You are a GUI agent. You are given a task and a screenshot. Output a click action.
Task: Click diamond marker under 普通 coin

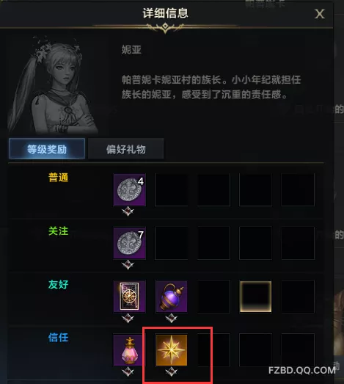click(128, 211)
